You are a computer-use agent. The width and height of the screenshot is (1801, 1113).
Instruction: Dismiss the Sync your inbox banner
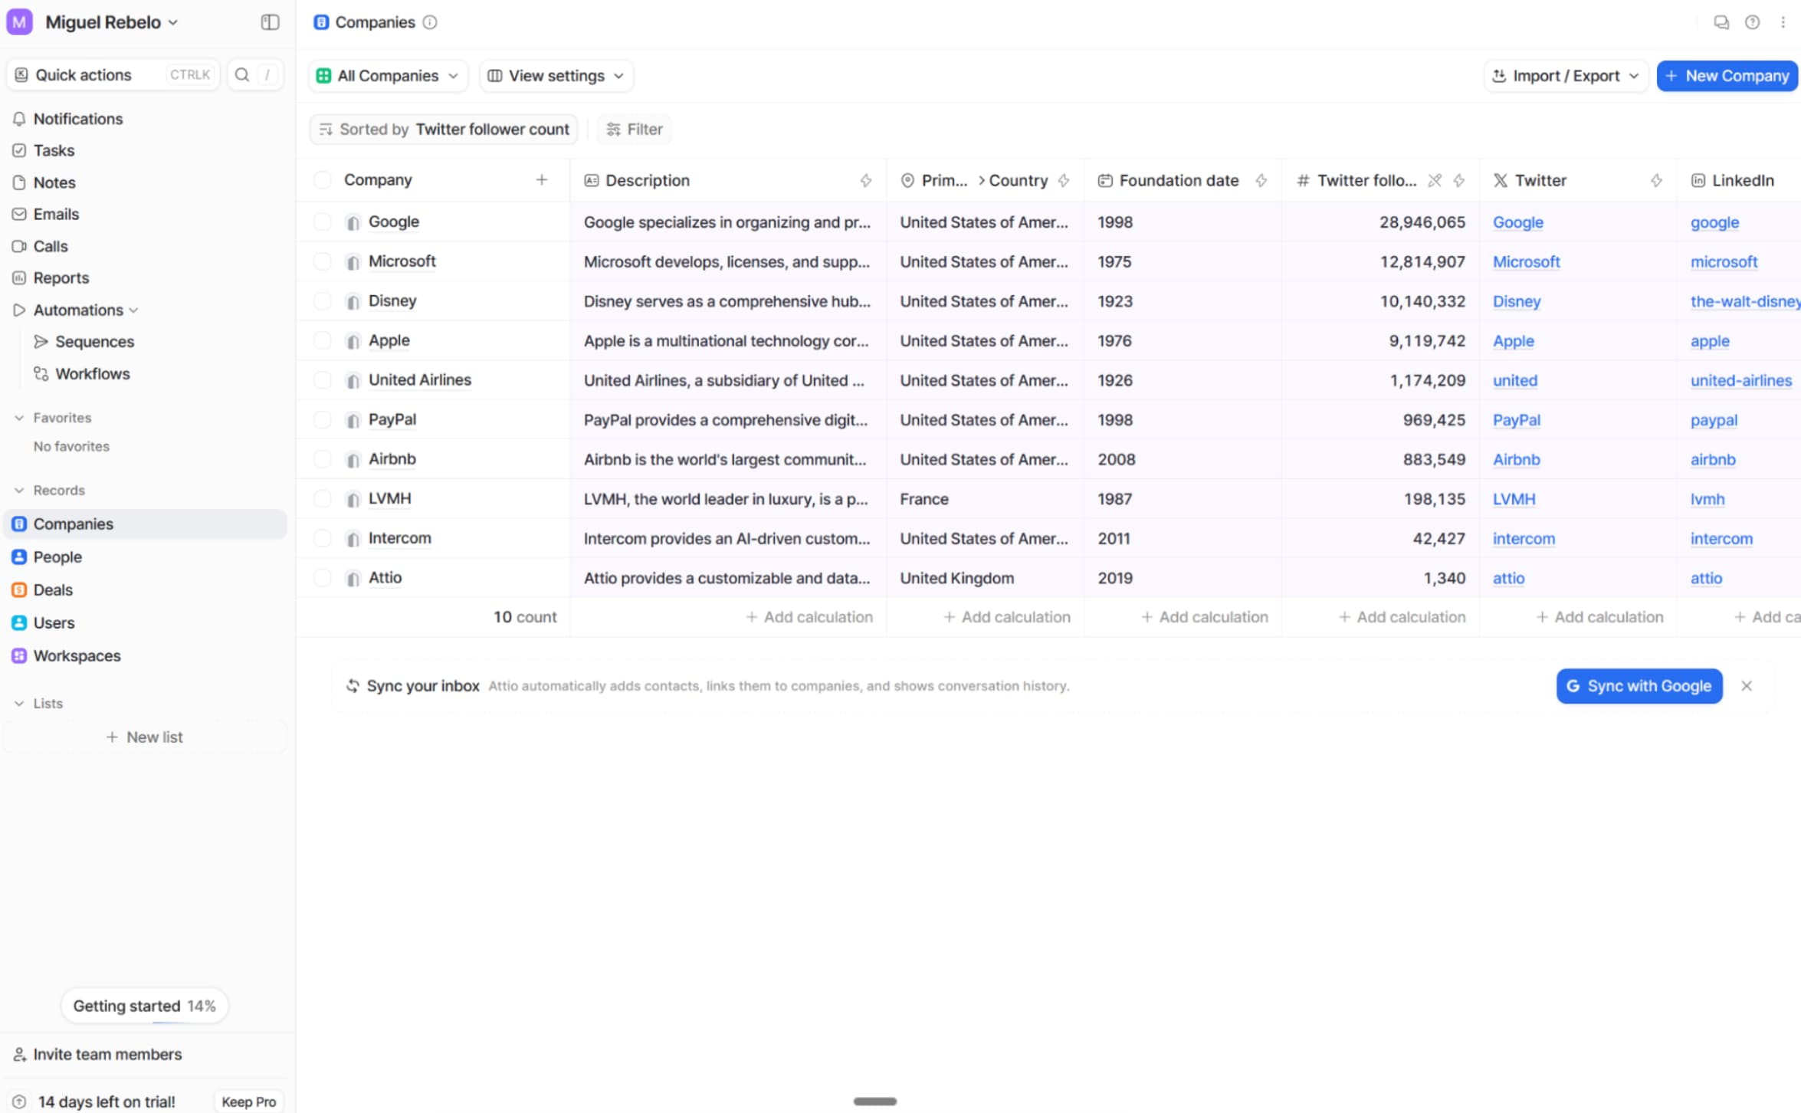[1747, 686]
